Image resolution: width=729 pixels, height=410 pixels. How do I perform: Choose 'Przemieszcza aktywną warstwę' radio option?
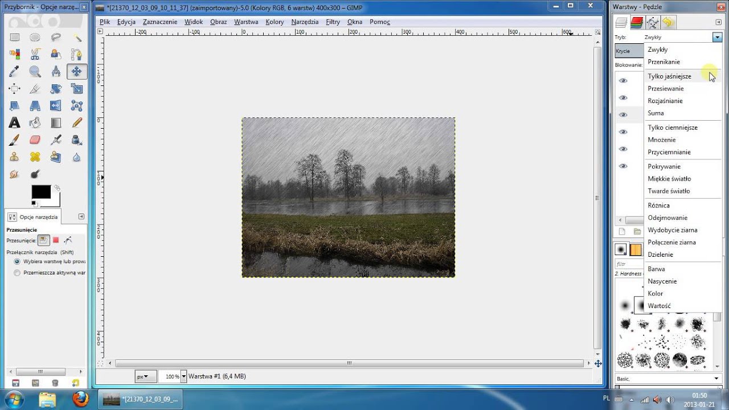pos(17,273)
